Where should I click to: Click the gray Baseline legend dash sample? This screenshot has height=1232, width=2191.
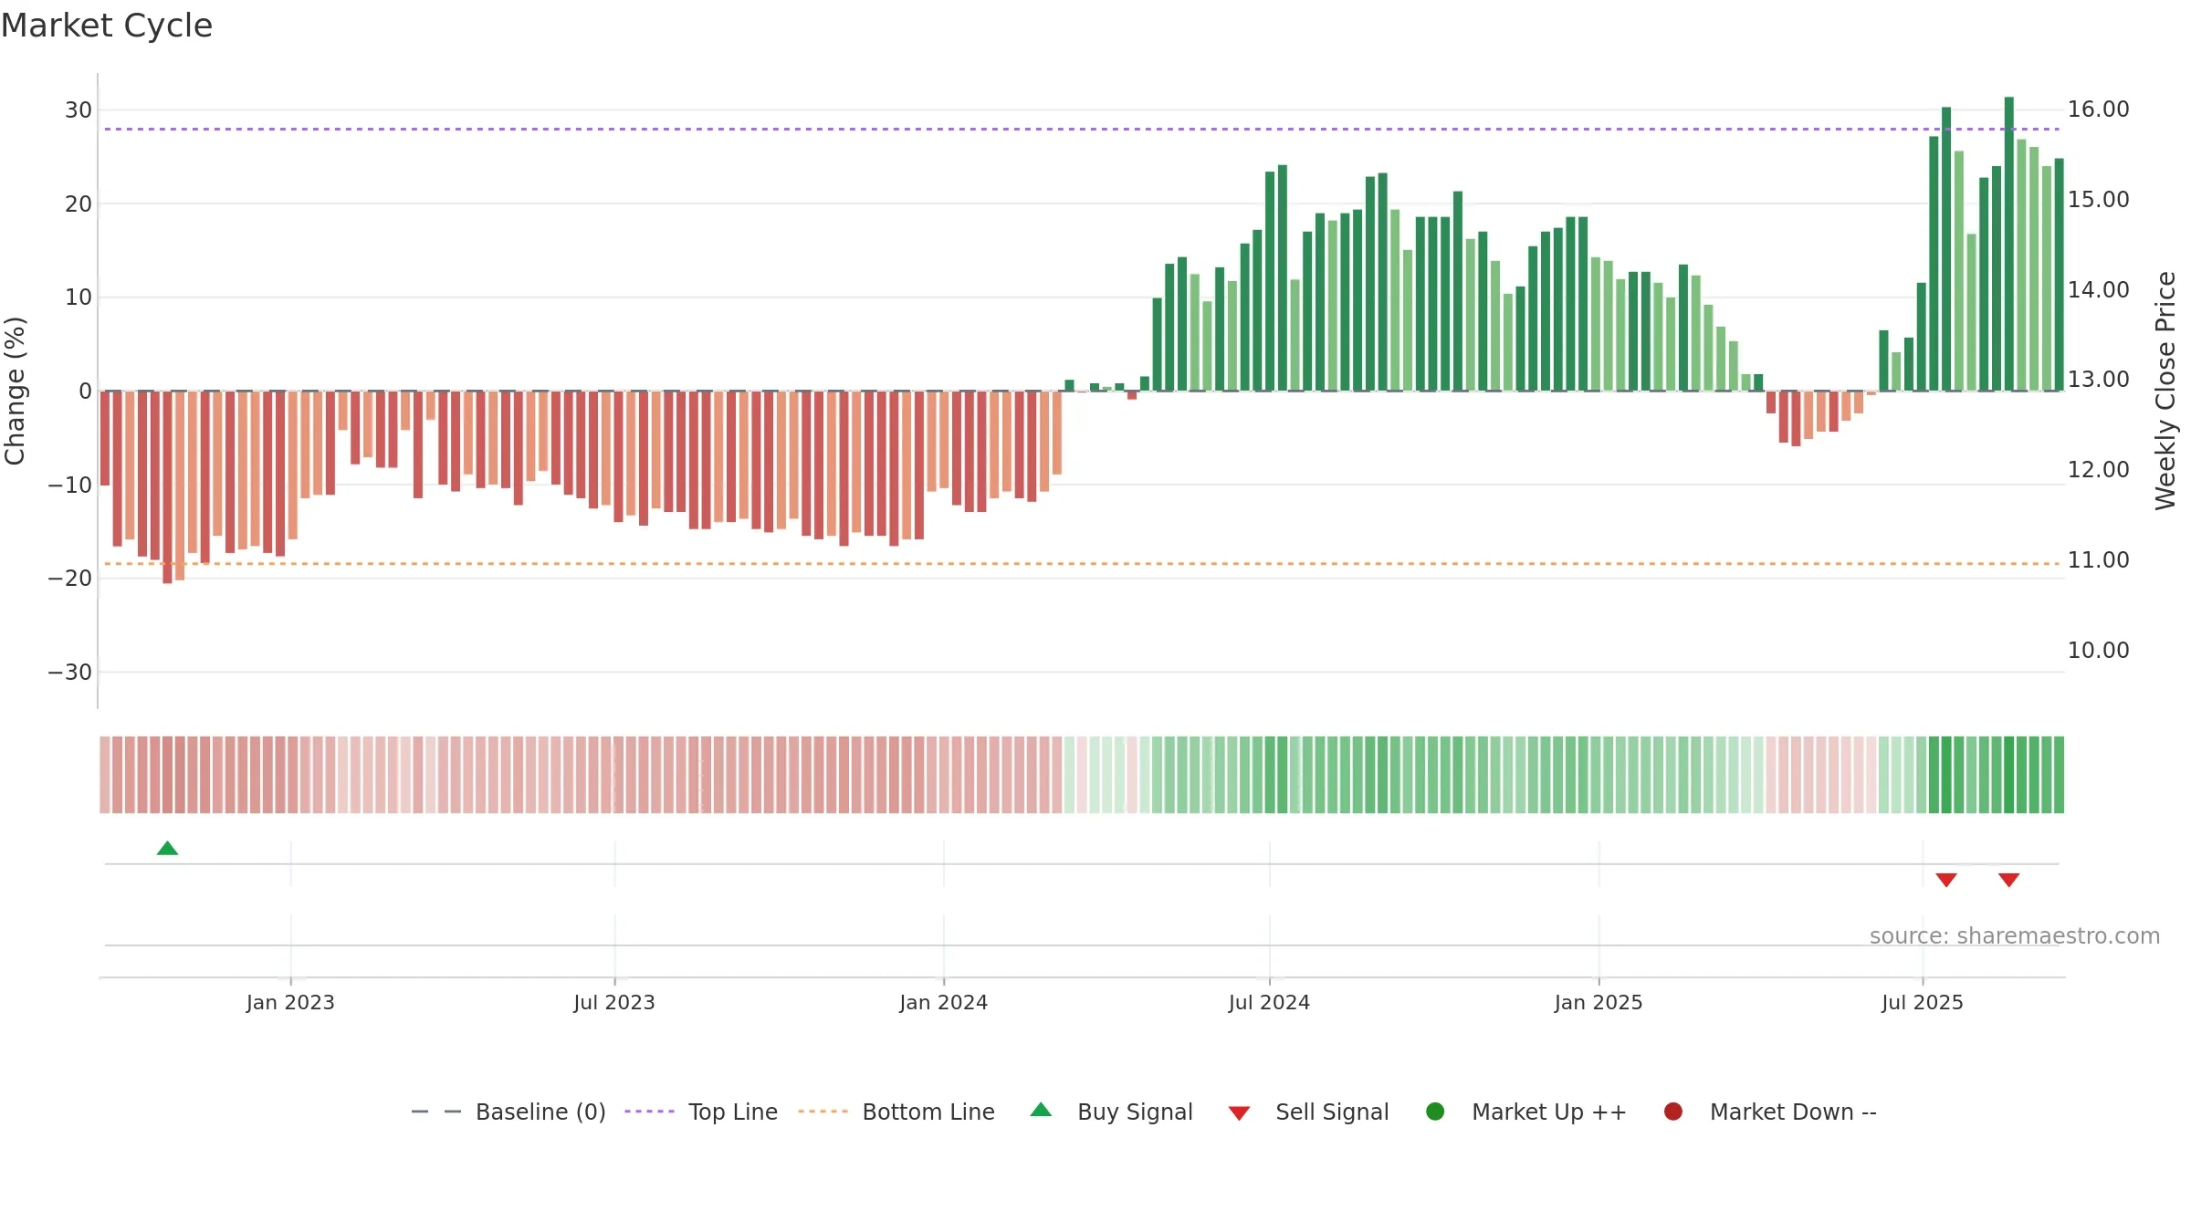click(436, 1112)
